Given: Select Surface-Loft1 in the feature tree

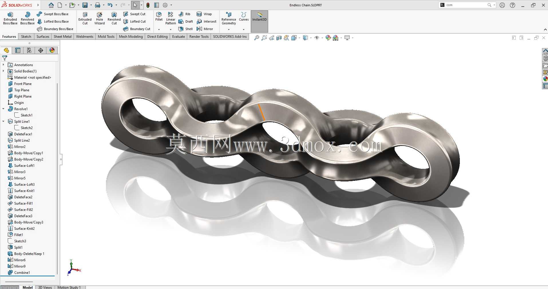Looking at the screenshot, I should tap(21, 166).
